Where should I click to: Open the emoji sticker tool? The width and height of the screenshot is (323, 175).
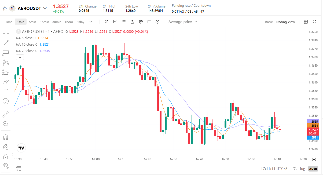(6, 101)
